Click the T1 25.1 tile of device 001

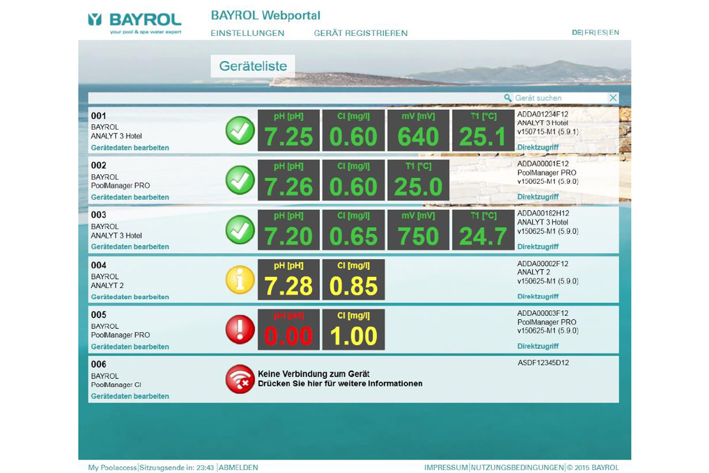pyautogui.click(x=483, y=130)
